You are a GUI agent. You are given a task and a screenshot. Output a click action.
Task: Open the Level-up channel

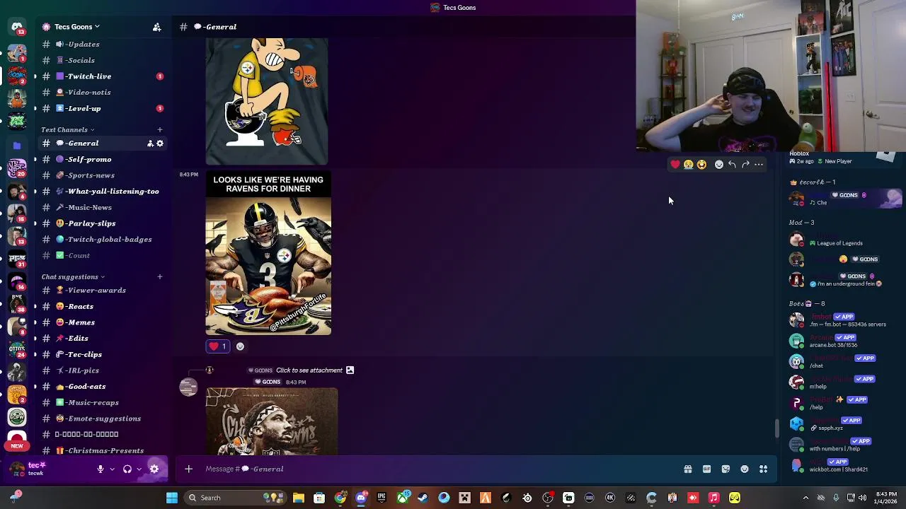[101, 108]
